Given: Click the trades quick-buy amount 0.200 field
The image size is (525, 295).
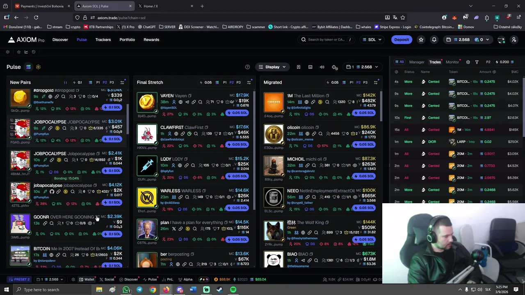Looking at the screenshot, I should (x=504, y=62).
